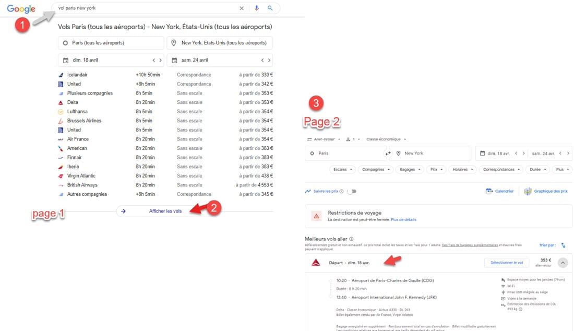Screen dimensions: 574x331
Task: Open the 'Horaires' filter dropdown
Action: [463, 170]
